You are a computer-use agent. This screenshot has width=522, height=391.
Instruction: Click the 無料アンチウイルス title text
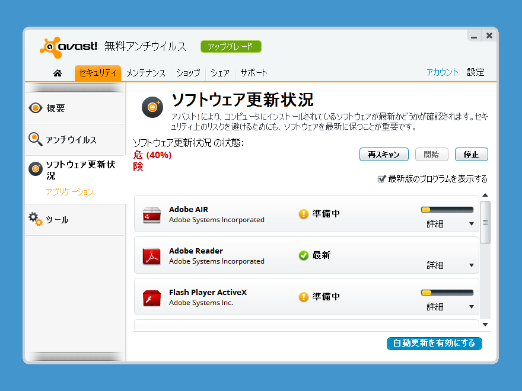click(x=145, y=46)
